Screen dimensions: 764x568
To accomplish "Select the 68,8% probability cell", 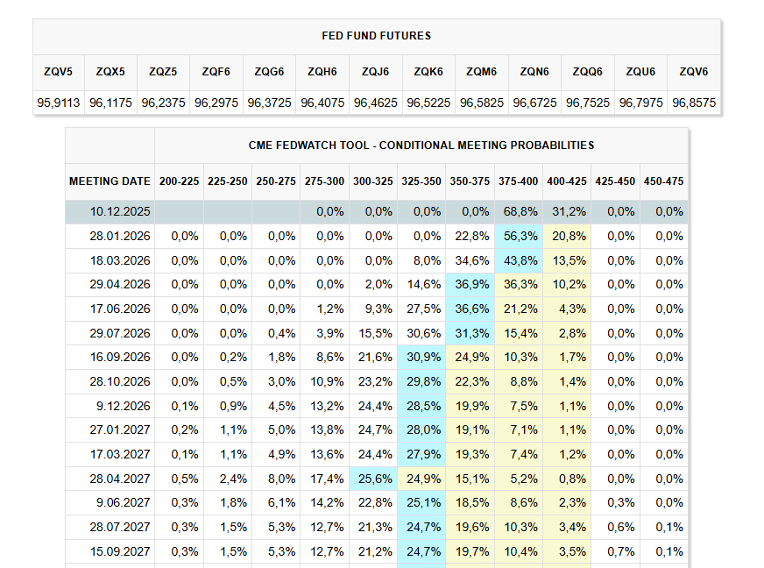I will [x=519, y=211].
